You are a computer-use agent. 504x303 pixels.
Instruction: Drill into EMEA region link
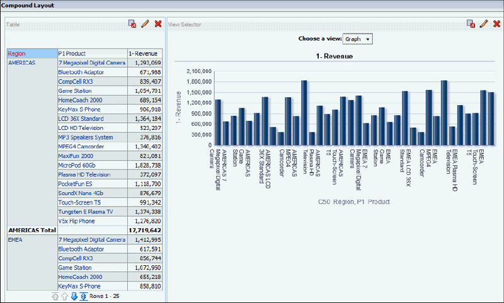click(14, 240)
